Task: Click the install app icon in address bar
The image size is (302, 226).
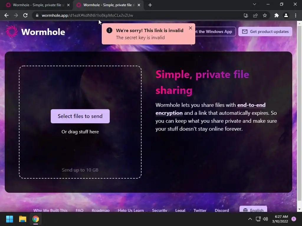Action: (x=246, y=15)
